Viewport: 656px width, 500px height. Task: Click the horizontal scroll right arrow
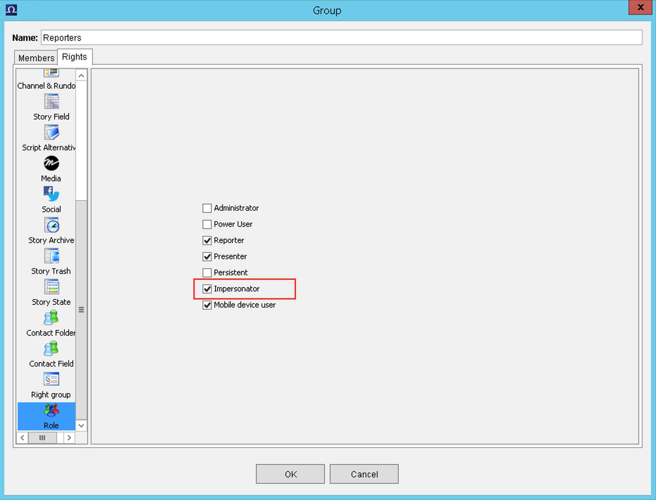tap(69, 438)
